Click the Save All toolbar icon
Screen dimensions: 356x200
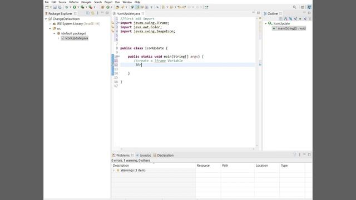tap(60, 7)
